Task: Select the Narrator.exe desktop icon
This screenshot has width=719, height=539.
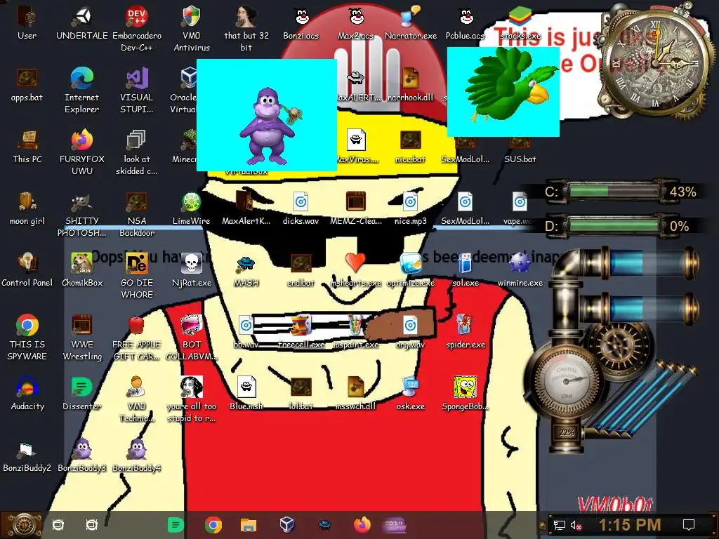Action: click(x=410, y=23)
